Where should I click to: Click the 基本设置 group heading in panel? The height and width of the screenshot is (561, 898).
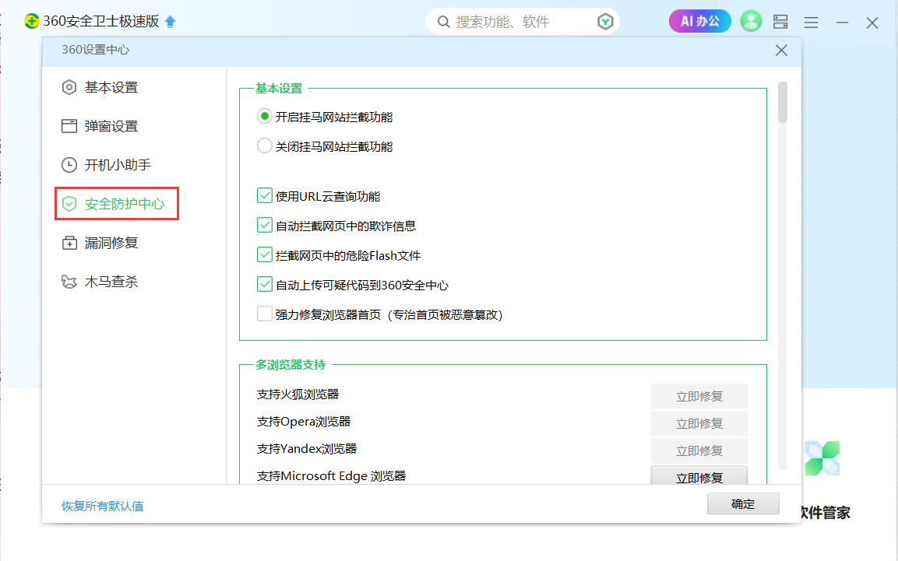tap(279, 89)
